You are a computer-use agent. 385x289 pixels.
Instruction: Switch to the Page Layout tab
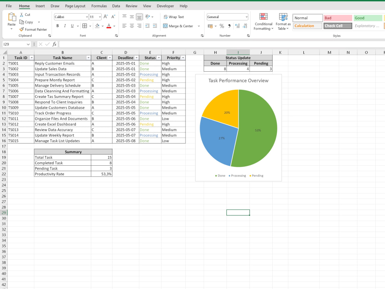point(75,6)
